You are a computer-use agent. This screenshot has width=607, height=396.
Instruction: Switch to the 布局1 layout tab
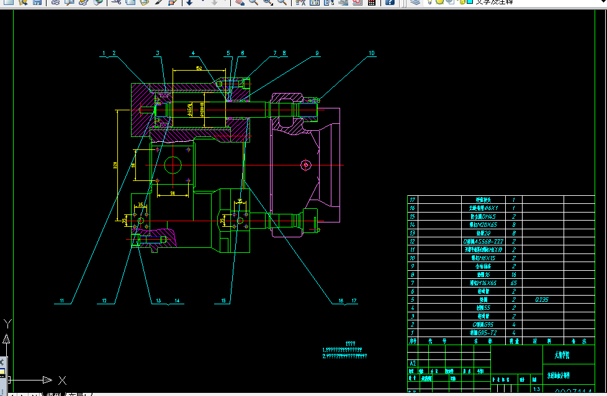tap(79, 394)
